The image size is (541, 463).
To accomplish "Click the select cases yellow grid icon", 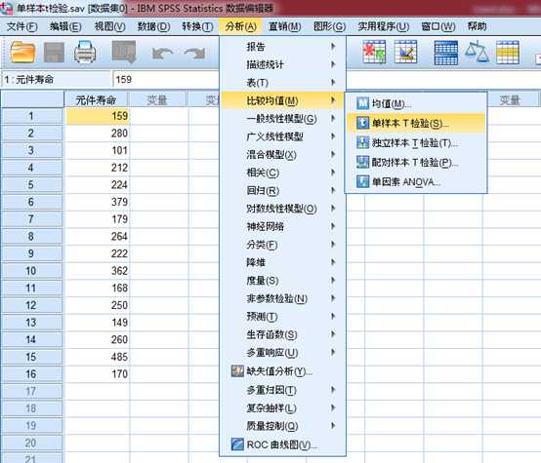I will (508, 52).
